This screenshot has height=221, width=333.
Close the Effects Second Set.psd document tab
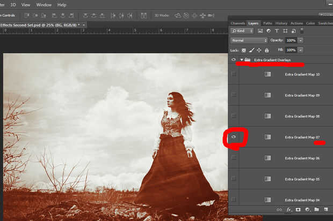point(84,25)
